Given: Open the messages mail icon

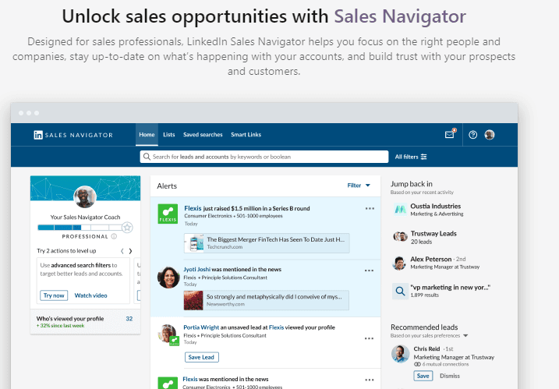Looking at the screenshot, I should 450,134.
